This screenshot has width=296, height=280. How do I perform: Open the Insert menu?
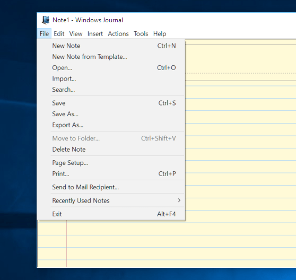click(95, 34)
